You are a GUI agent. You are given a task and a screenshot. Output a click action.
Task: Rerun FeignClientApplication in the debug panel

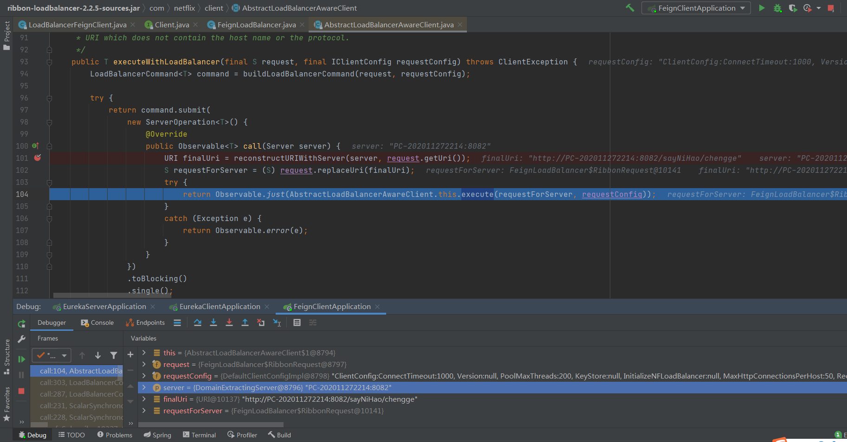(21, 324)
